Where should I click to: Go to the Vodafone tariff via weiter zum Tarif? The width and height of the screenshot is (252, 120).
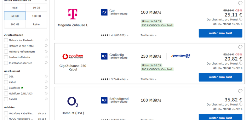pyautogui.click(x=220, y=77)
